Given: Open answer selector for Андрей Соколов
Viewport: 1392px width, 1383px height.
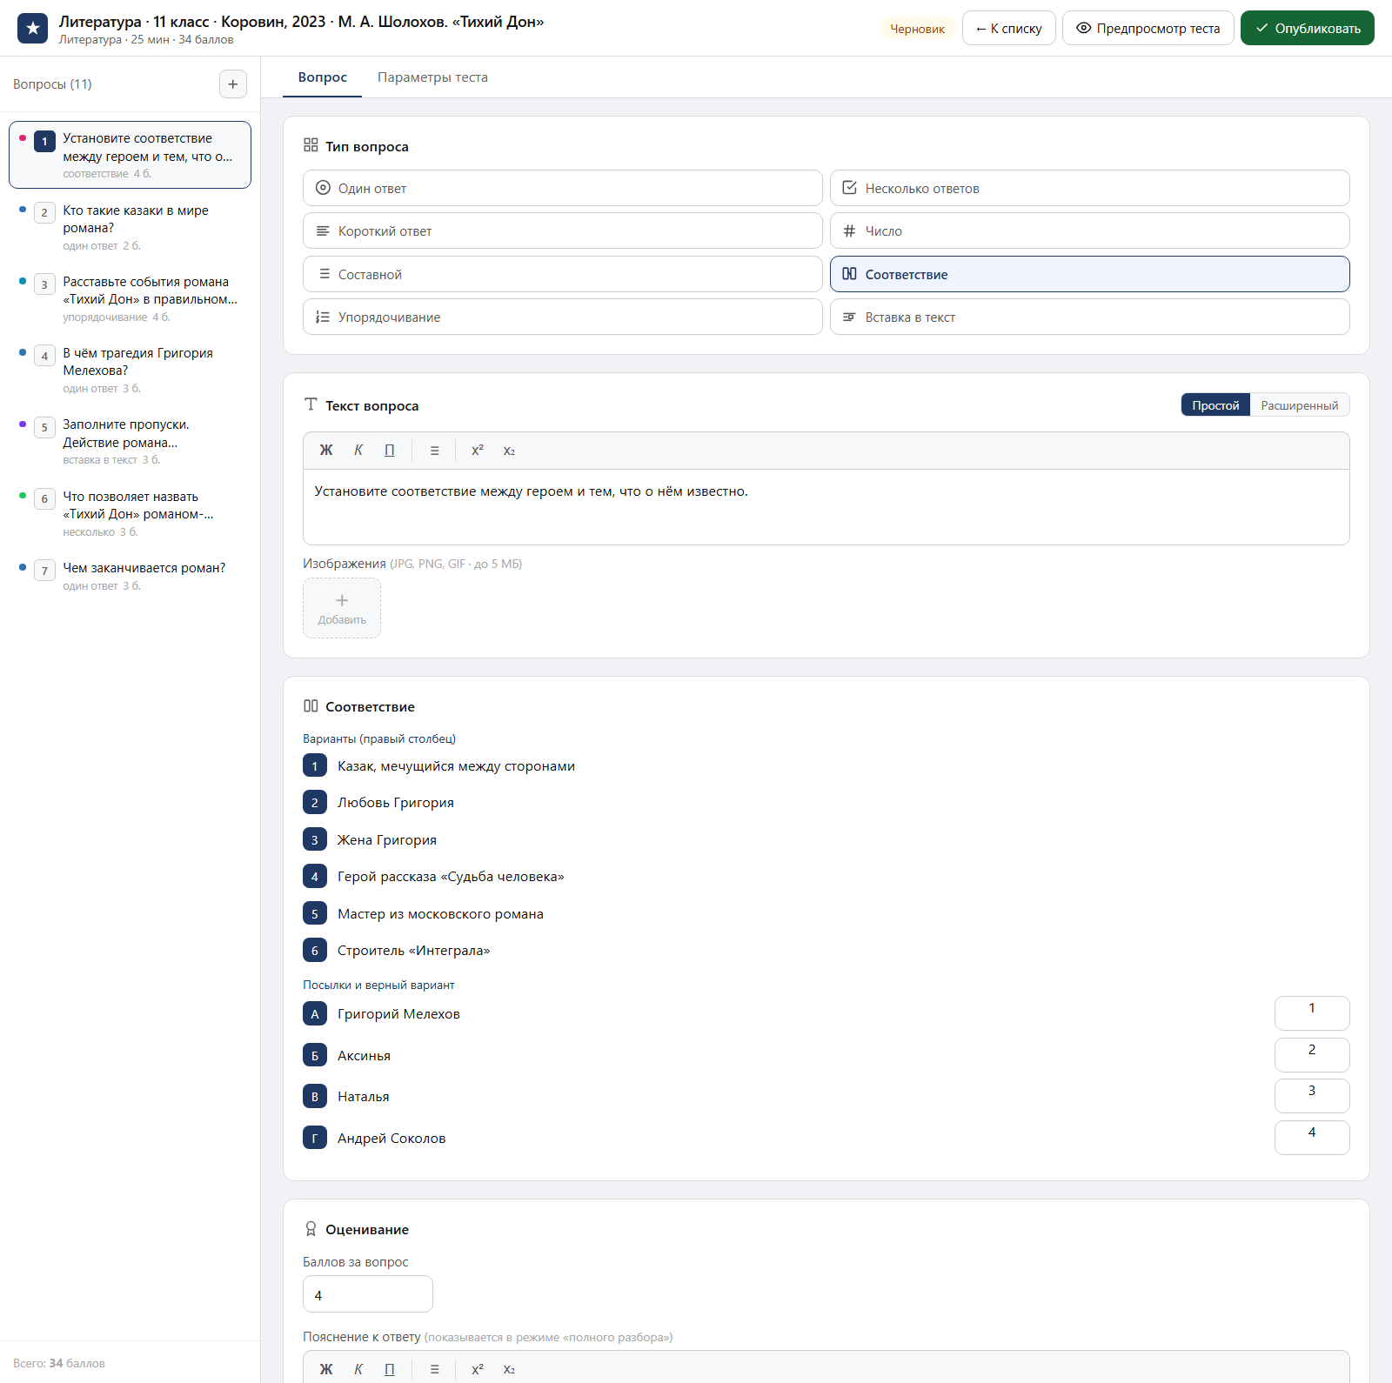Looking at the screenshot, I should (1312, 1138).
